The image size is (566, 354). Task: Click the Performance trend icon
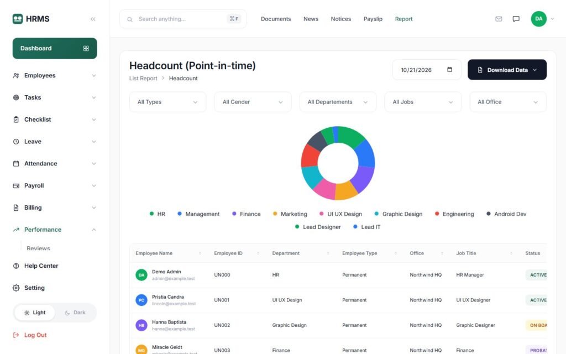tap(16, 230)
